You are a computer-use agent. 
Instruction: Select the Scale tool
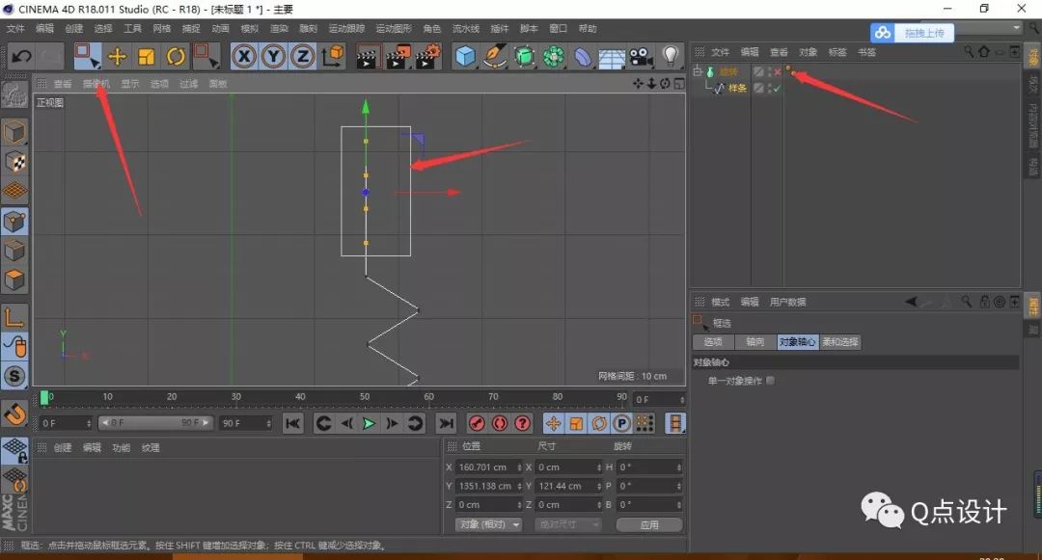[147, 56]
